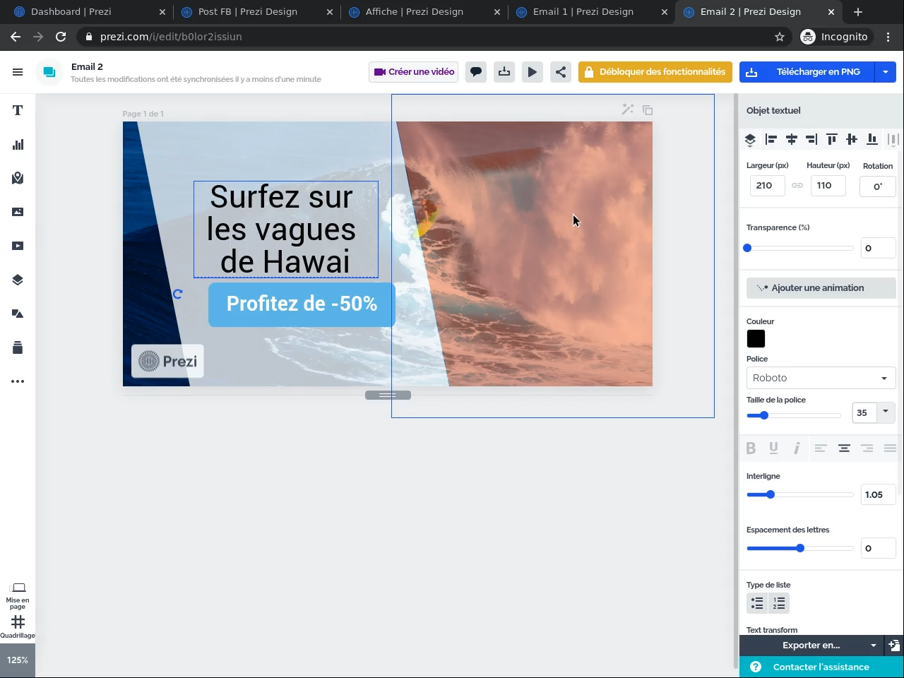Viewport: 904px width, 678px height.
Task: Click the Prezi Design logo icon
Action: [49, 72]
